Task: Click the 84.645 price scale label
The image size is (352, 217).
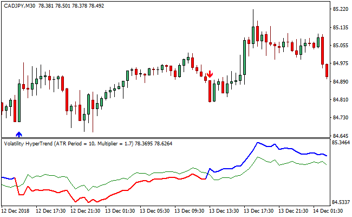Action: 341,136
